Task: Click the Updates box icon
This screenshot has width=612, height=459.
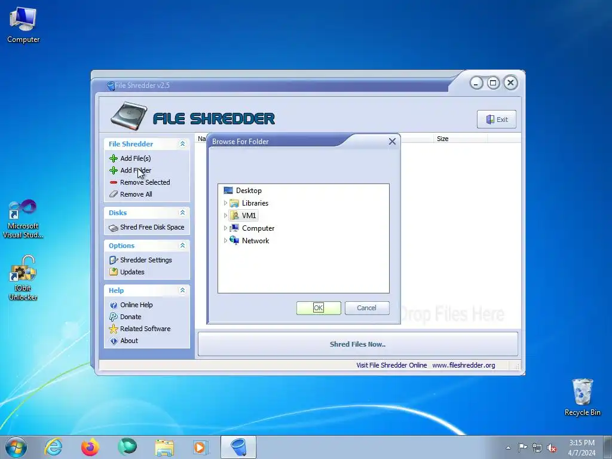Action: click(x=114, y=272)
